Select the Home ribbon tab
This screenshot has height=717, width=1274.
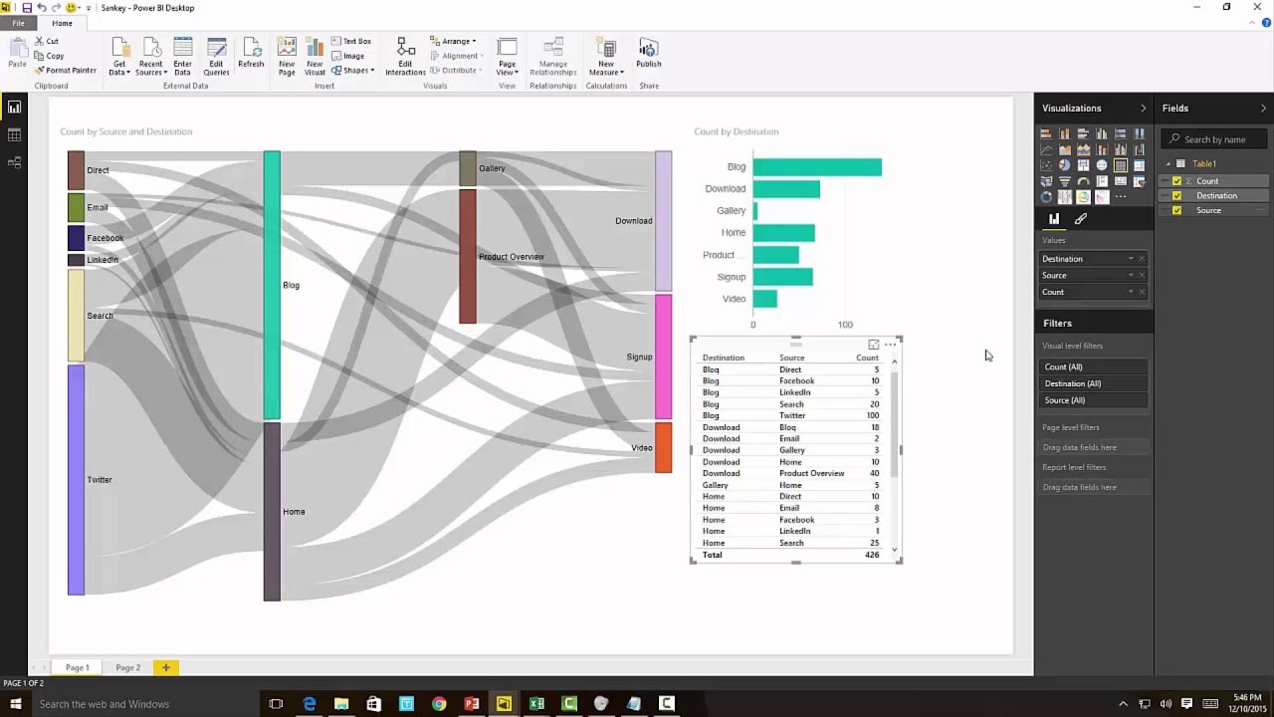coord(62,23)
